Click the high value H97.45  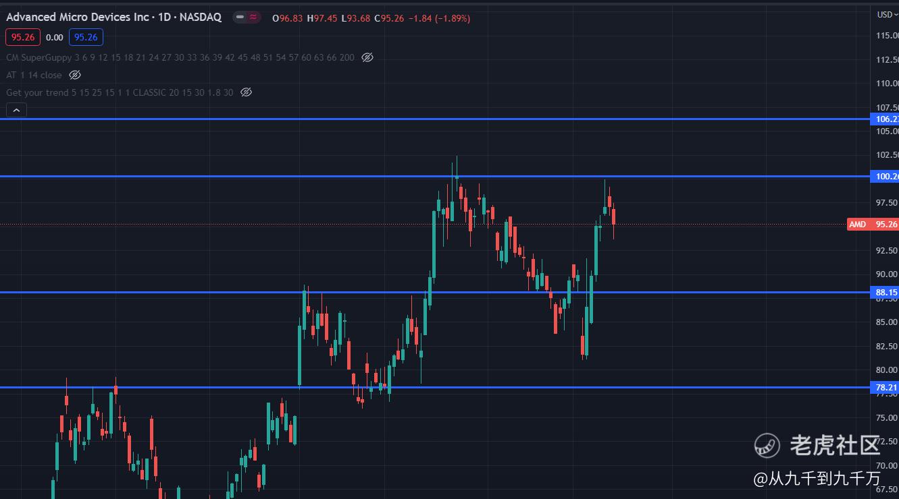coord(323,18)
